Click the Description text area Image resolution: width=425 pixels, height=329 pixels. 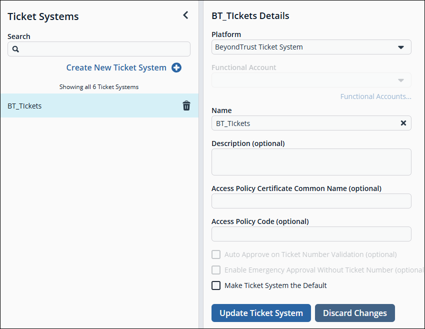pyautogui.click(x=311, y=162)
